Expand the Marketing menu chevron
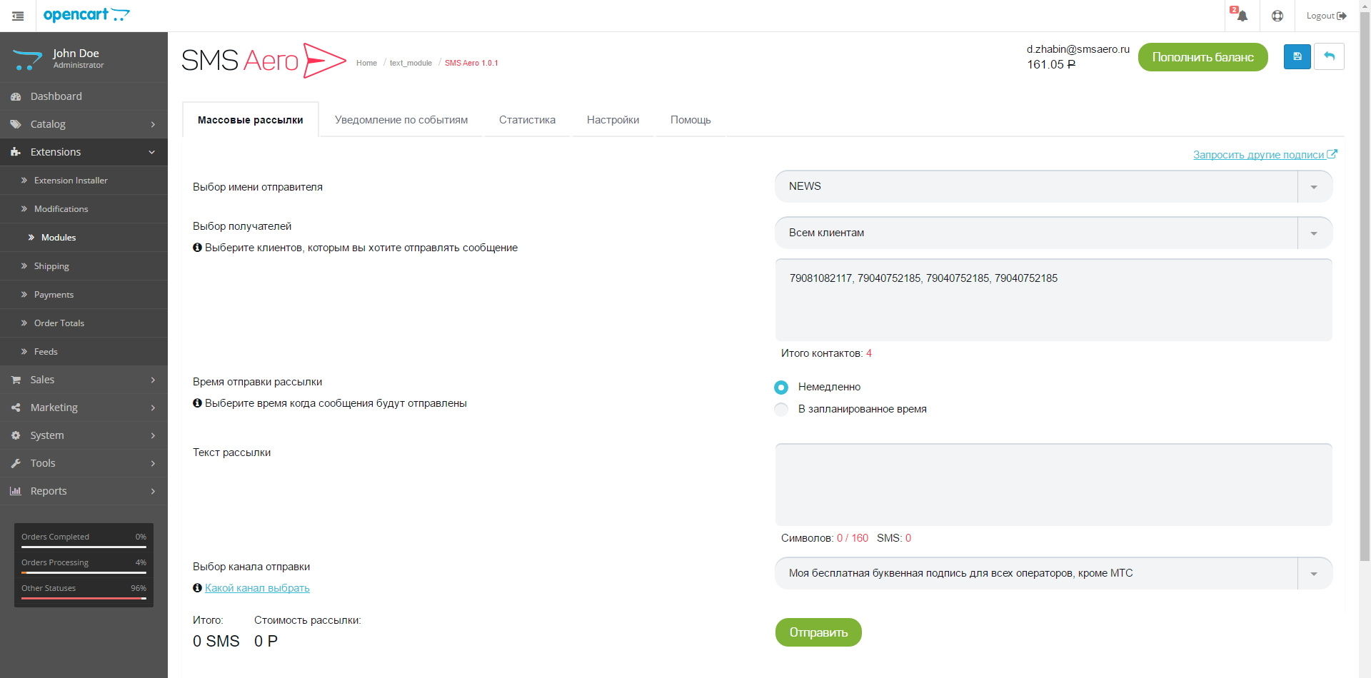 [153, 408]
